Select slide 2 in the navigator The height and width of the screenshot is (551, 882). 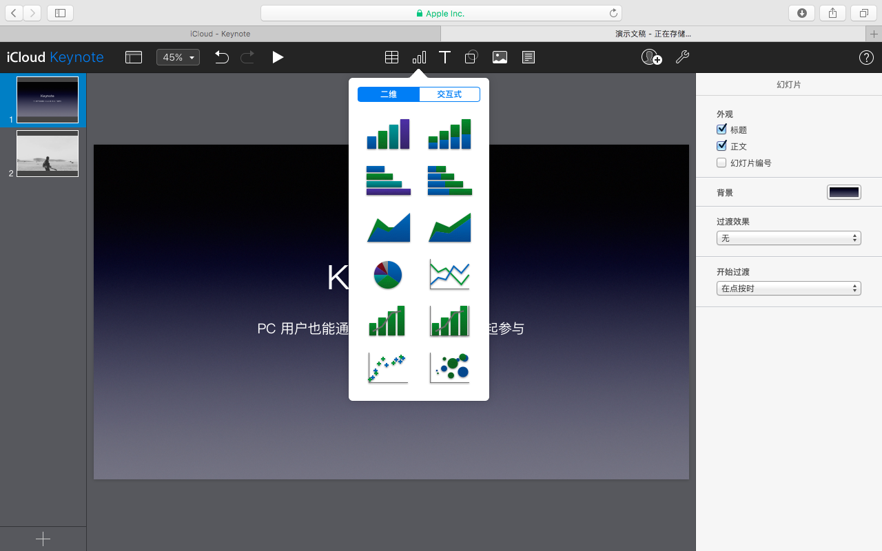coord(47,154)
